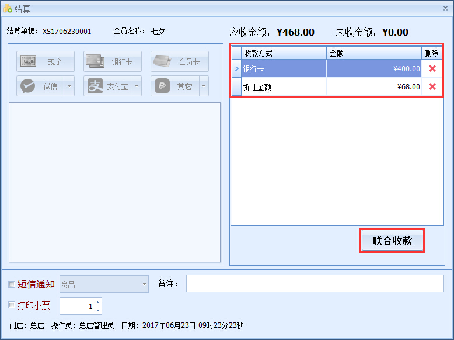Sort by the 收款方式 column header

[x=284, y=53]
